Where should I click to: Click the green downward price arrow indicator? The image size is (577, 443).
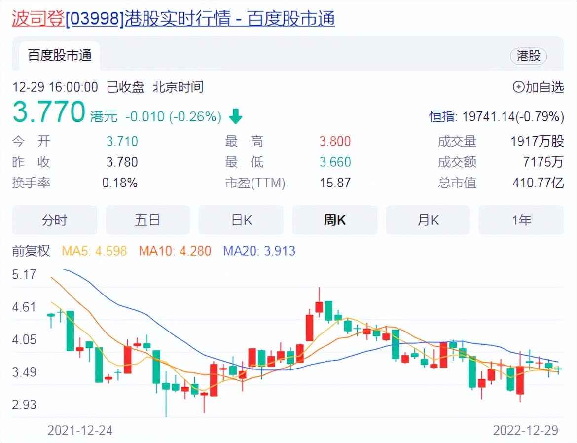point(236,117)
